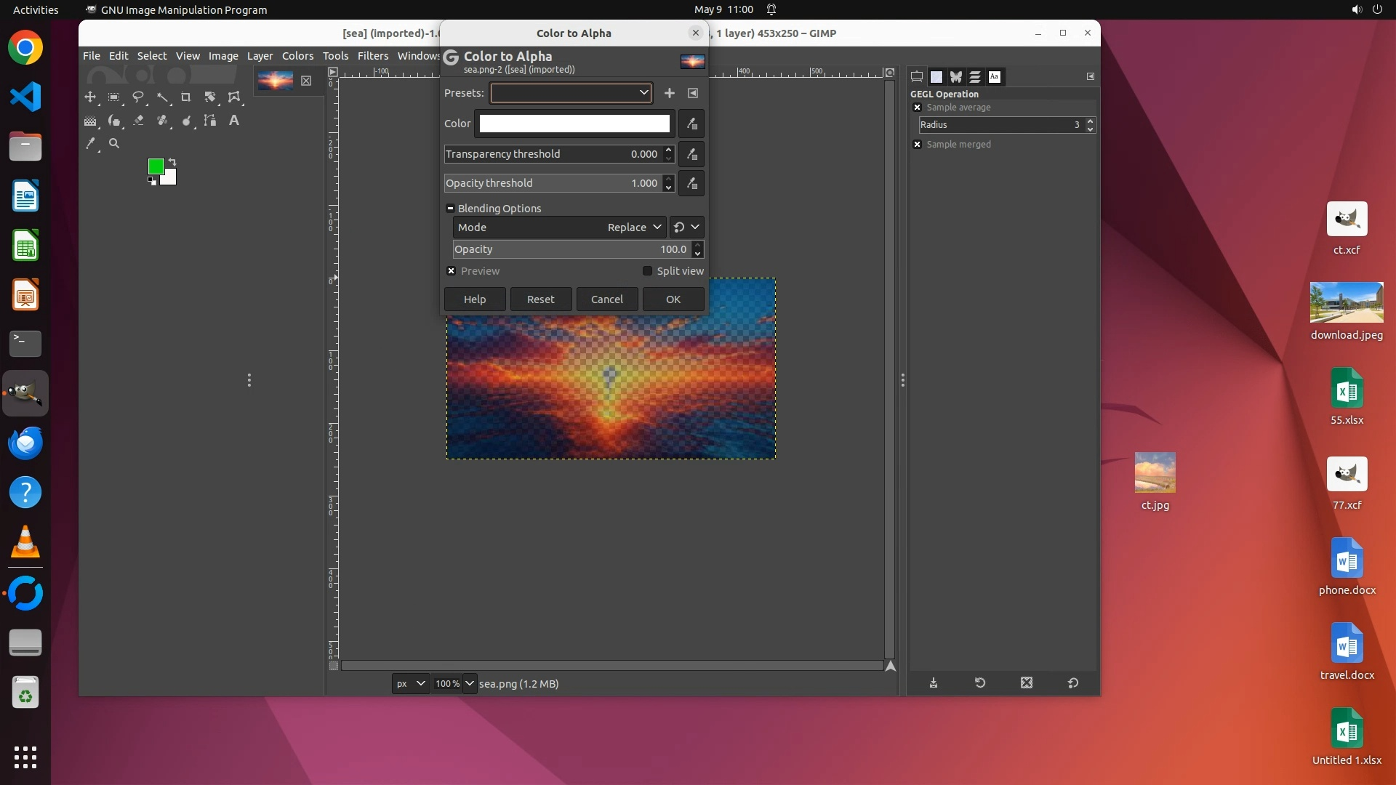Uncheck the Sample merged option

[x=917, y=145]
